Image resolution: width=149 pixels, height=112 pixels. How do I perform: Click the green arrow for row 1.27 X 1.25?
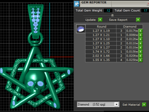[141, 43]
